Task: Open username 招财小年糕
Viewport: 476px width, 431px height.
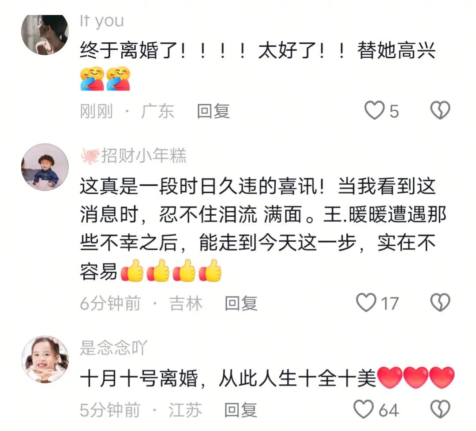Action: tap(143, 156)
